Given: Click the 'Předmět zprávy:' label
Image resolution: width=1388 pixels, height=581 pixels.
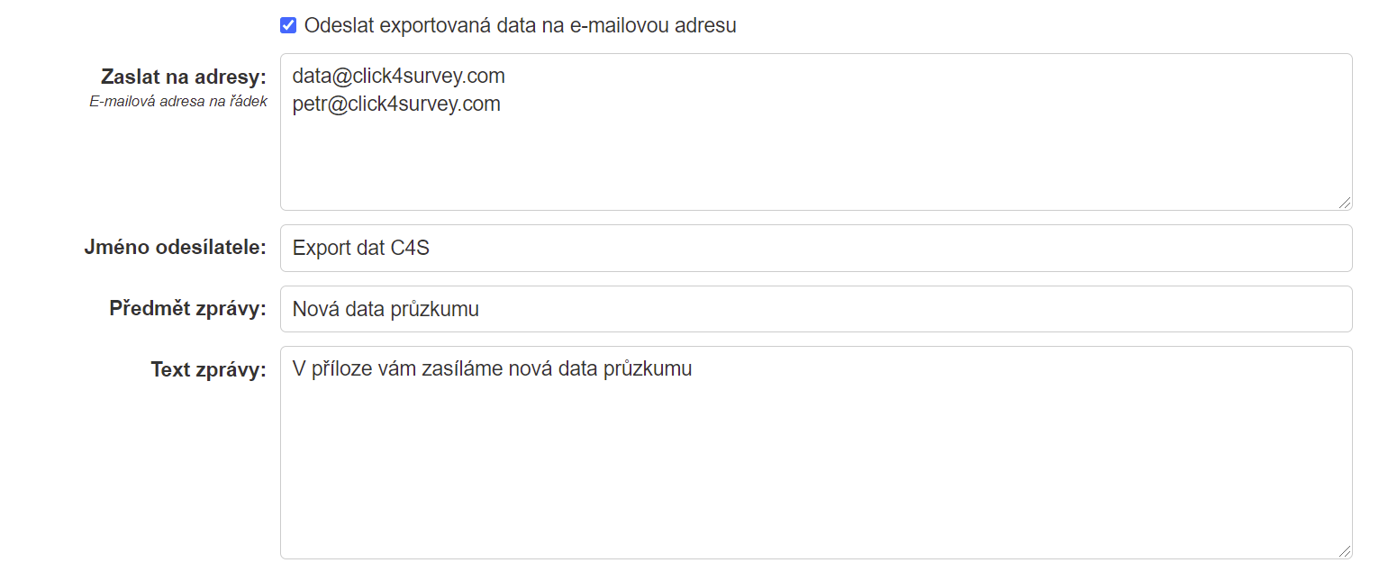Looking at the screenshot, I should pyautogui.click(x=188, y=308).
